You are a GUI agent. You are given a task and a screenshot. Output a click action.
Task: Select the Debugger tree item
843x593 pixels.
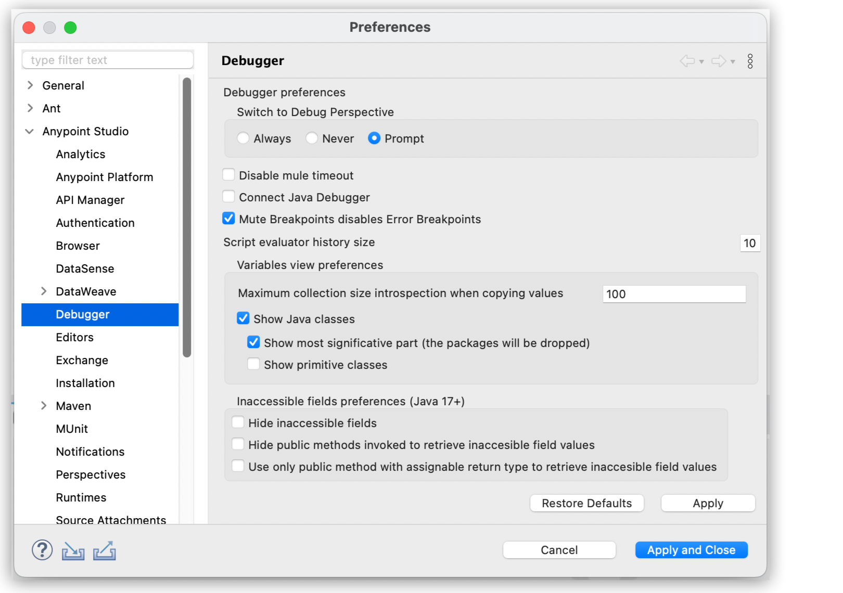click(x=100, y=315)
